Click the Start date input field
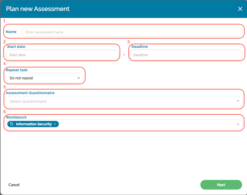The image size is (247, 195). (62, 55)
